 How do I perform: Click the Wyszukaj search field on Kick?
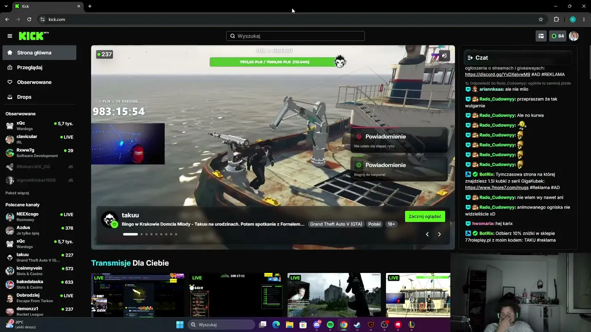point(295,36)
